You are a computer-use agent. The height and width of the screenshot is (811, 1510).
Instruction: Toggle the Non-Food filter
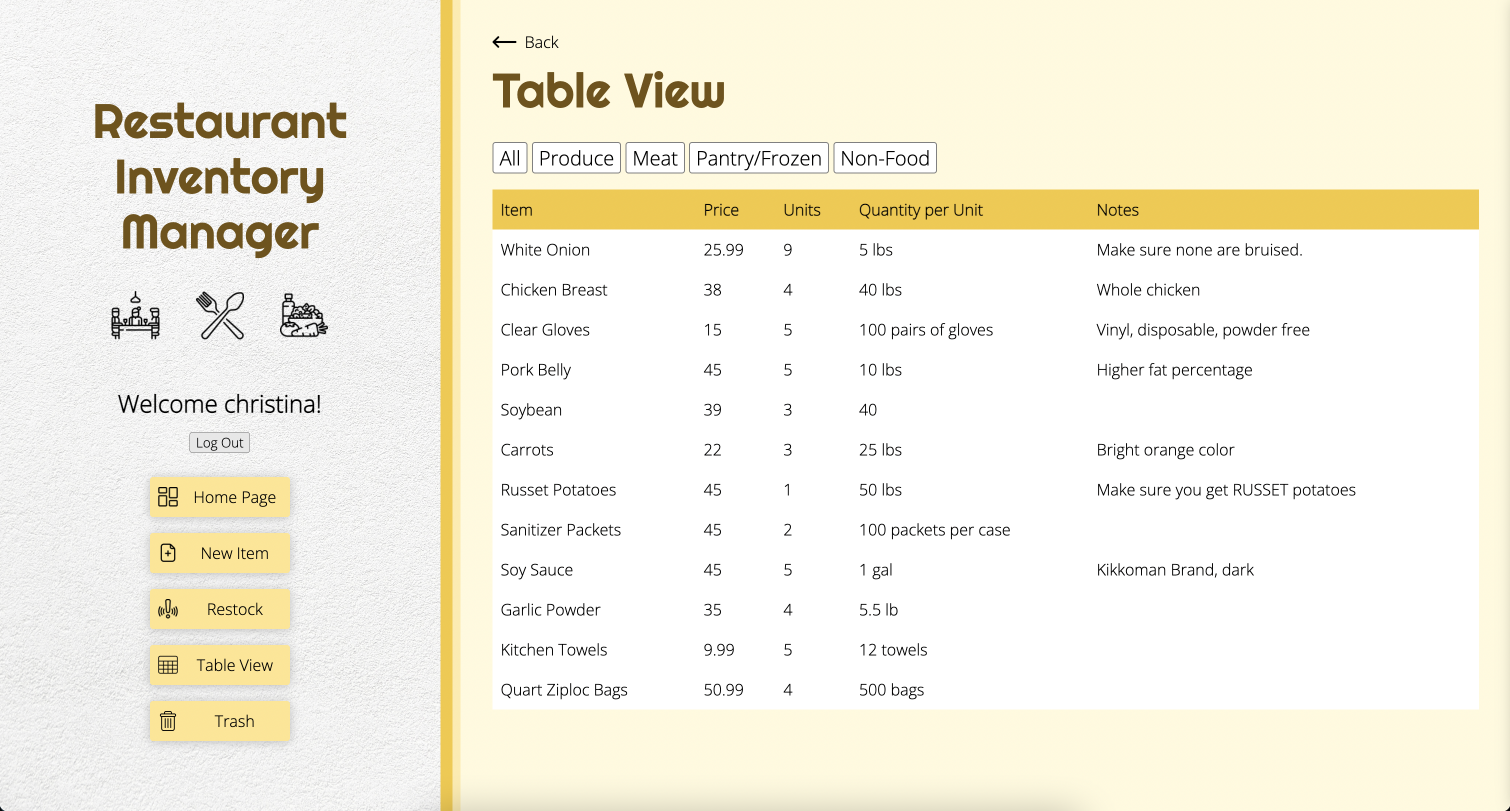click(x=884, y=157)
